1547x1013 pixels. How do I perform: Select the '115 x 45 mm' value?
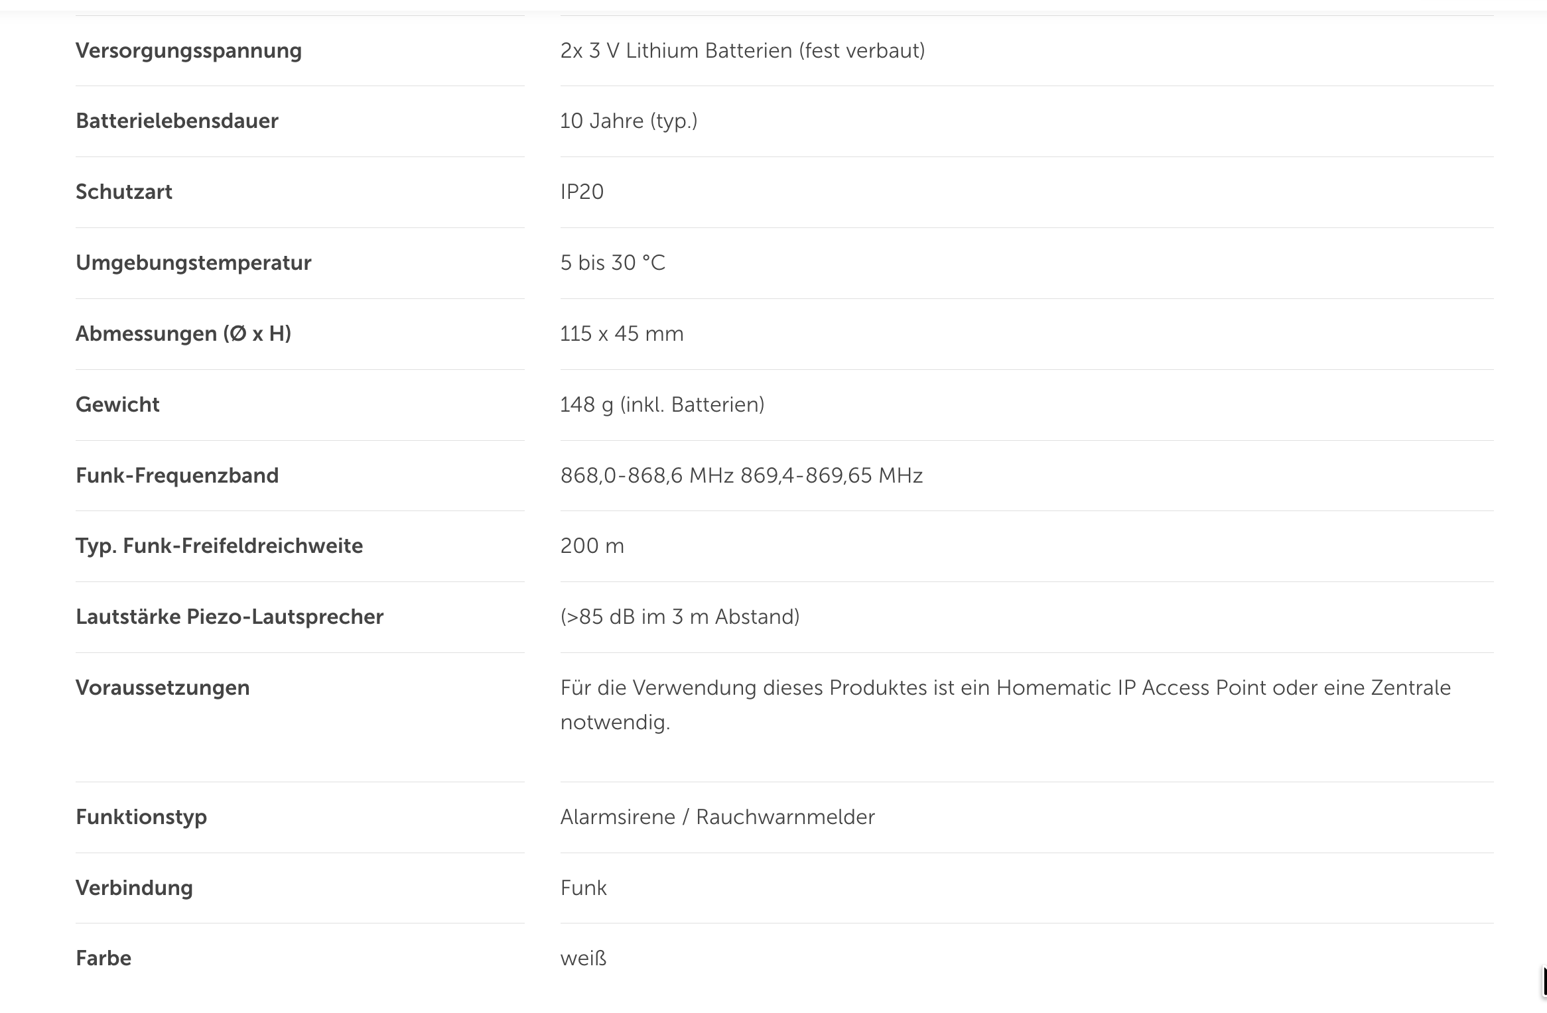pos(622,333)
